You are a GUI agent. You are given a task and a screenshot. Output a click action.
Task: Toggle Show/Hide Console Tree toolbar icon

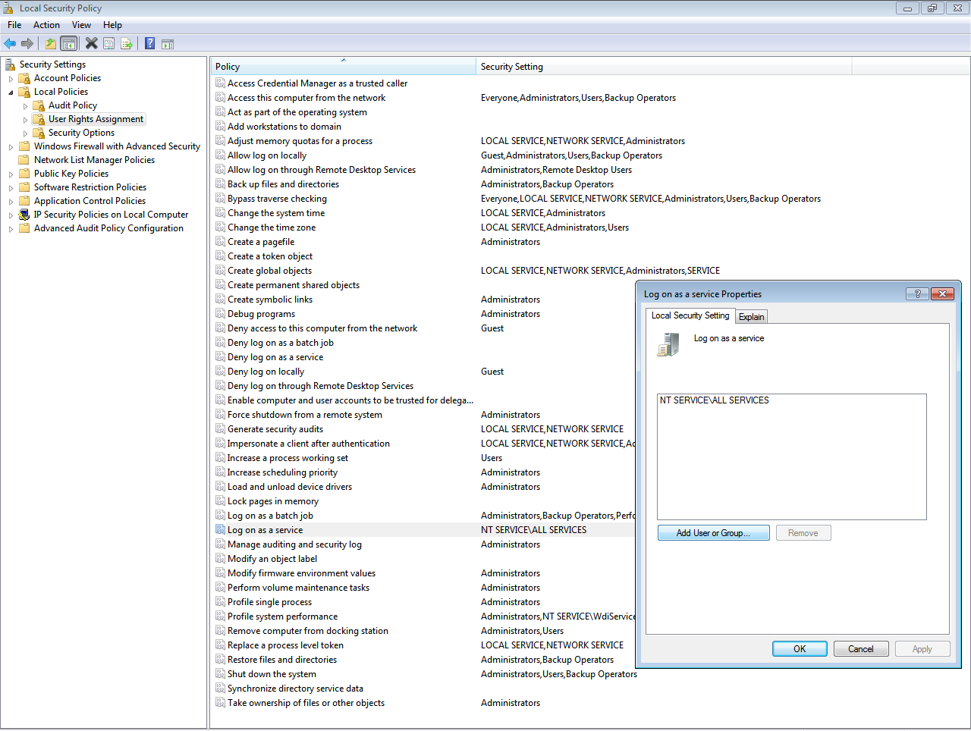coord(69,44)
